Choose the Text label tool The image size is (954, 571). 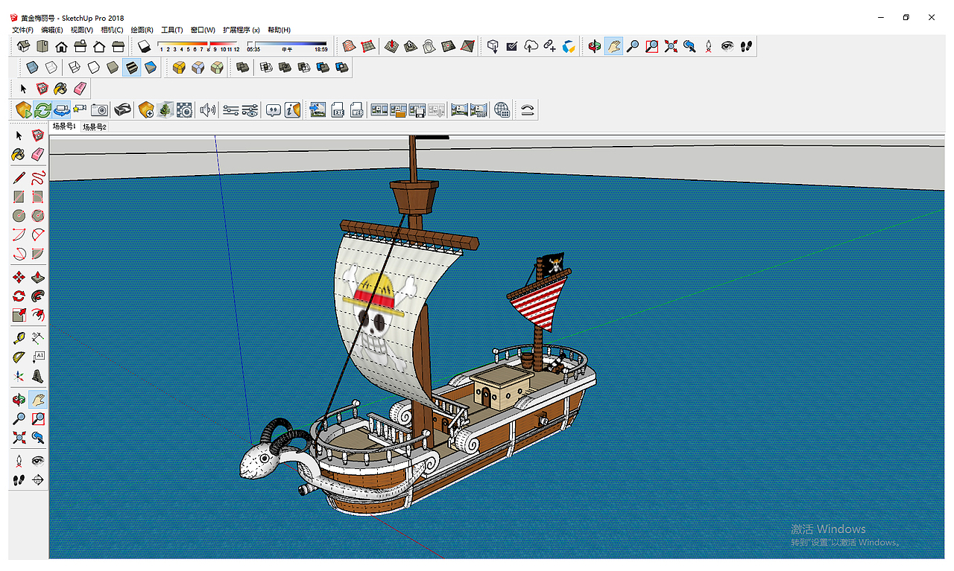pos(37,357)
